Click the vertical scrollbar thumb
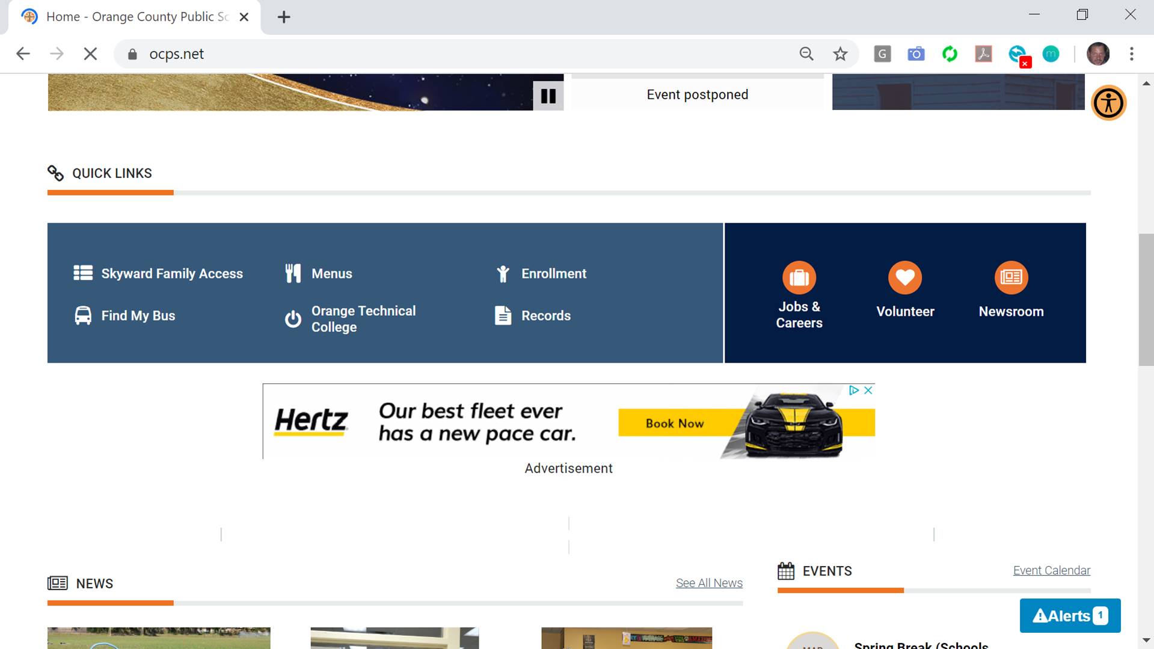This screenshot has width=1154, height=649. (x=1146, y=300)
